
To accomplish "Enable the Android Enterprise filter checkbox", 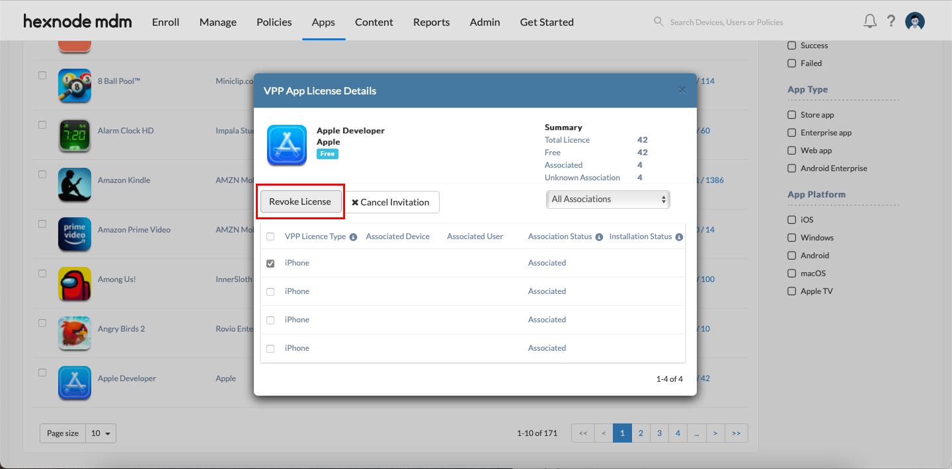I will click(x=792, y=168).
